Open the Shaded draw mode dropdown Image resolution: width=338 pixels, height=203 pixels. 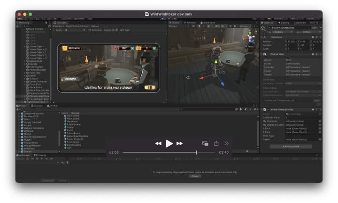coord(179,26)
